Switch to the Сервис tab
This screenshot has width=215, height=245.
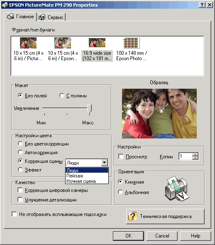pos(51,17)
